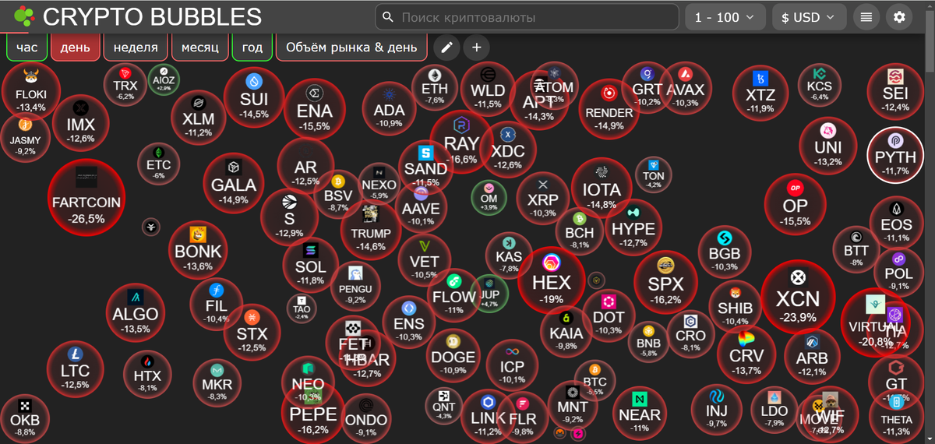Click the ENA bubble

click(314, 110)
